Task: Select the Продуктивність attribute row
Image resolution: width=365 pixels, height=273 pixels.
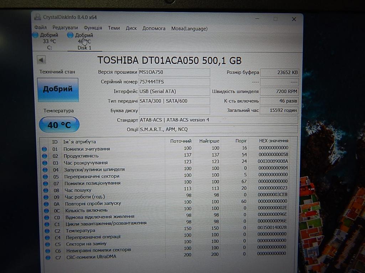Action: point(165,155)
